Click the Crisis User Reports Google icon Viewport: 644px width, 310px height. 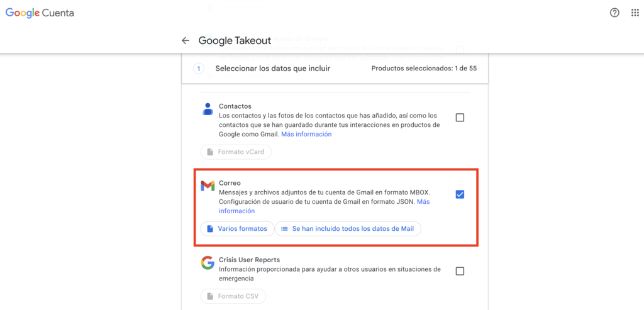pyautogui.click(x=208, y=262)
